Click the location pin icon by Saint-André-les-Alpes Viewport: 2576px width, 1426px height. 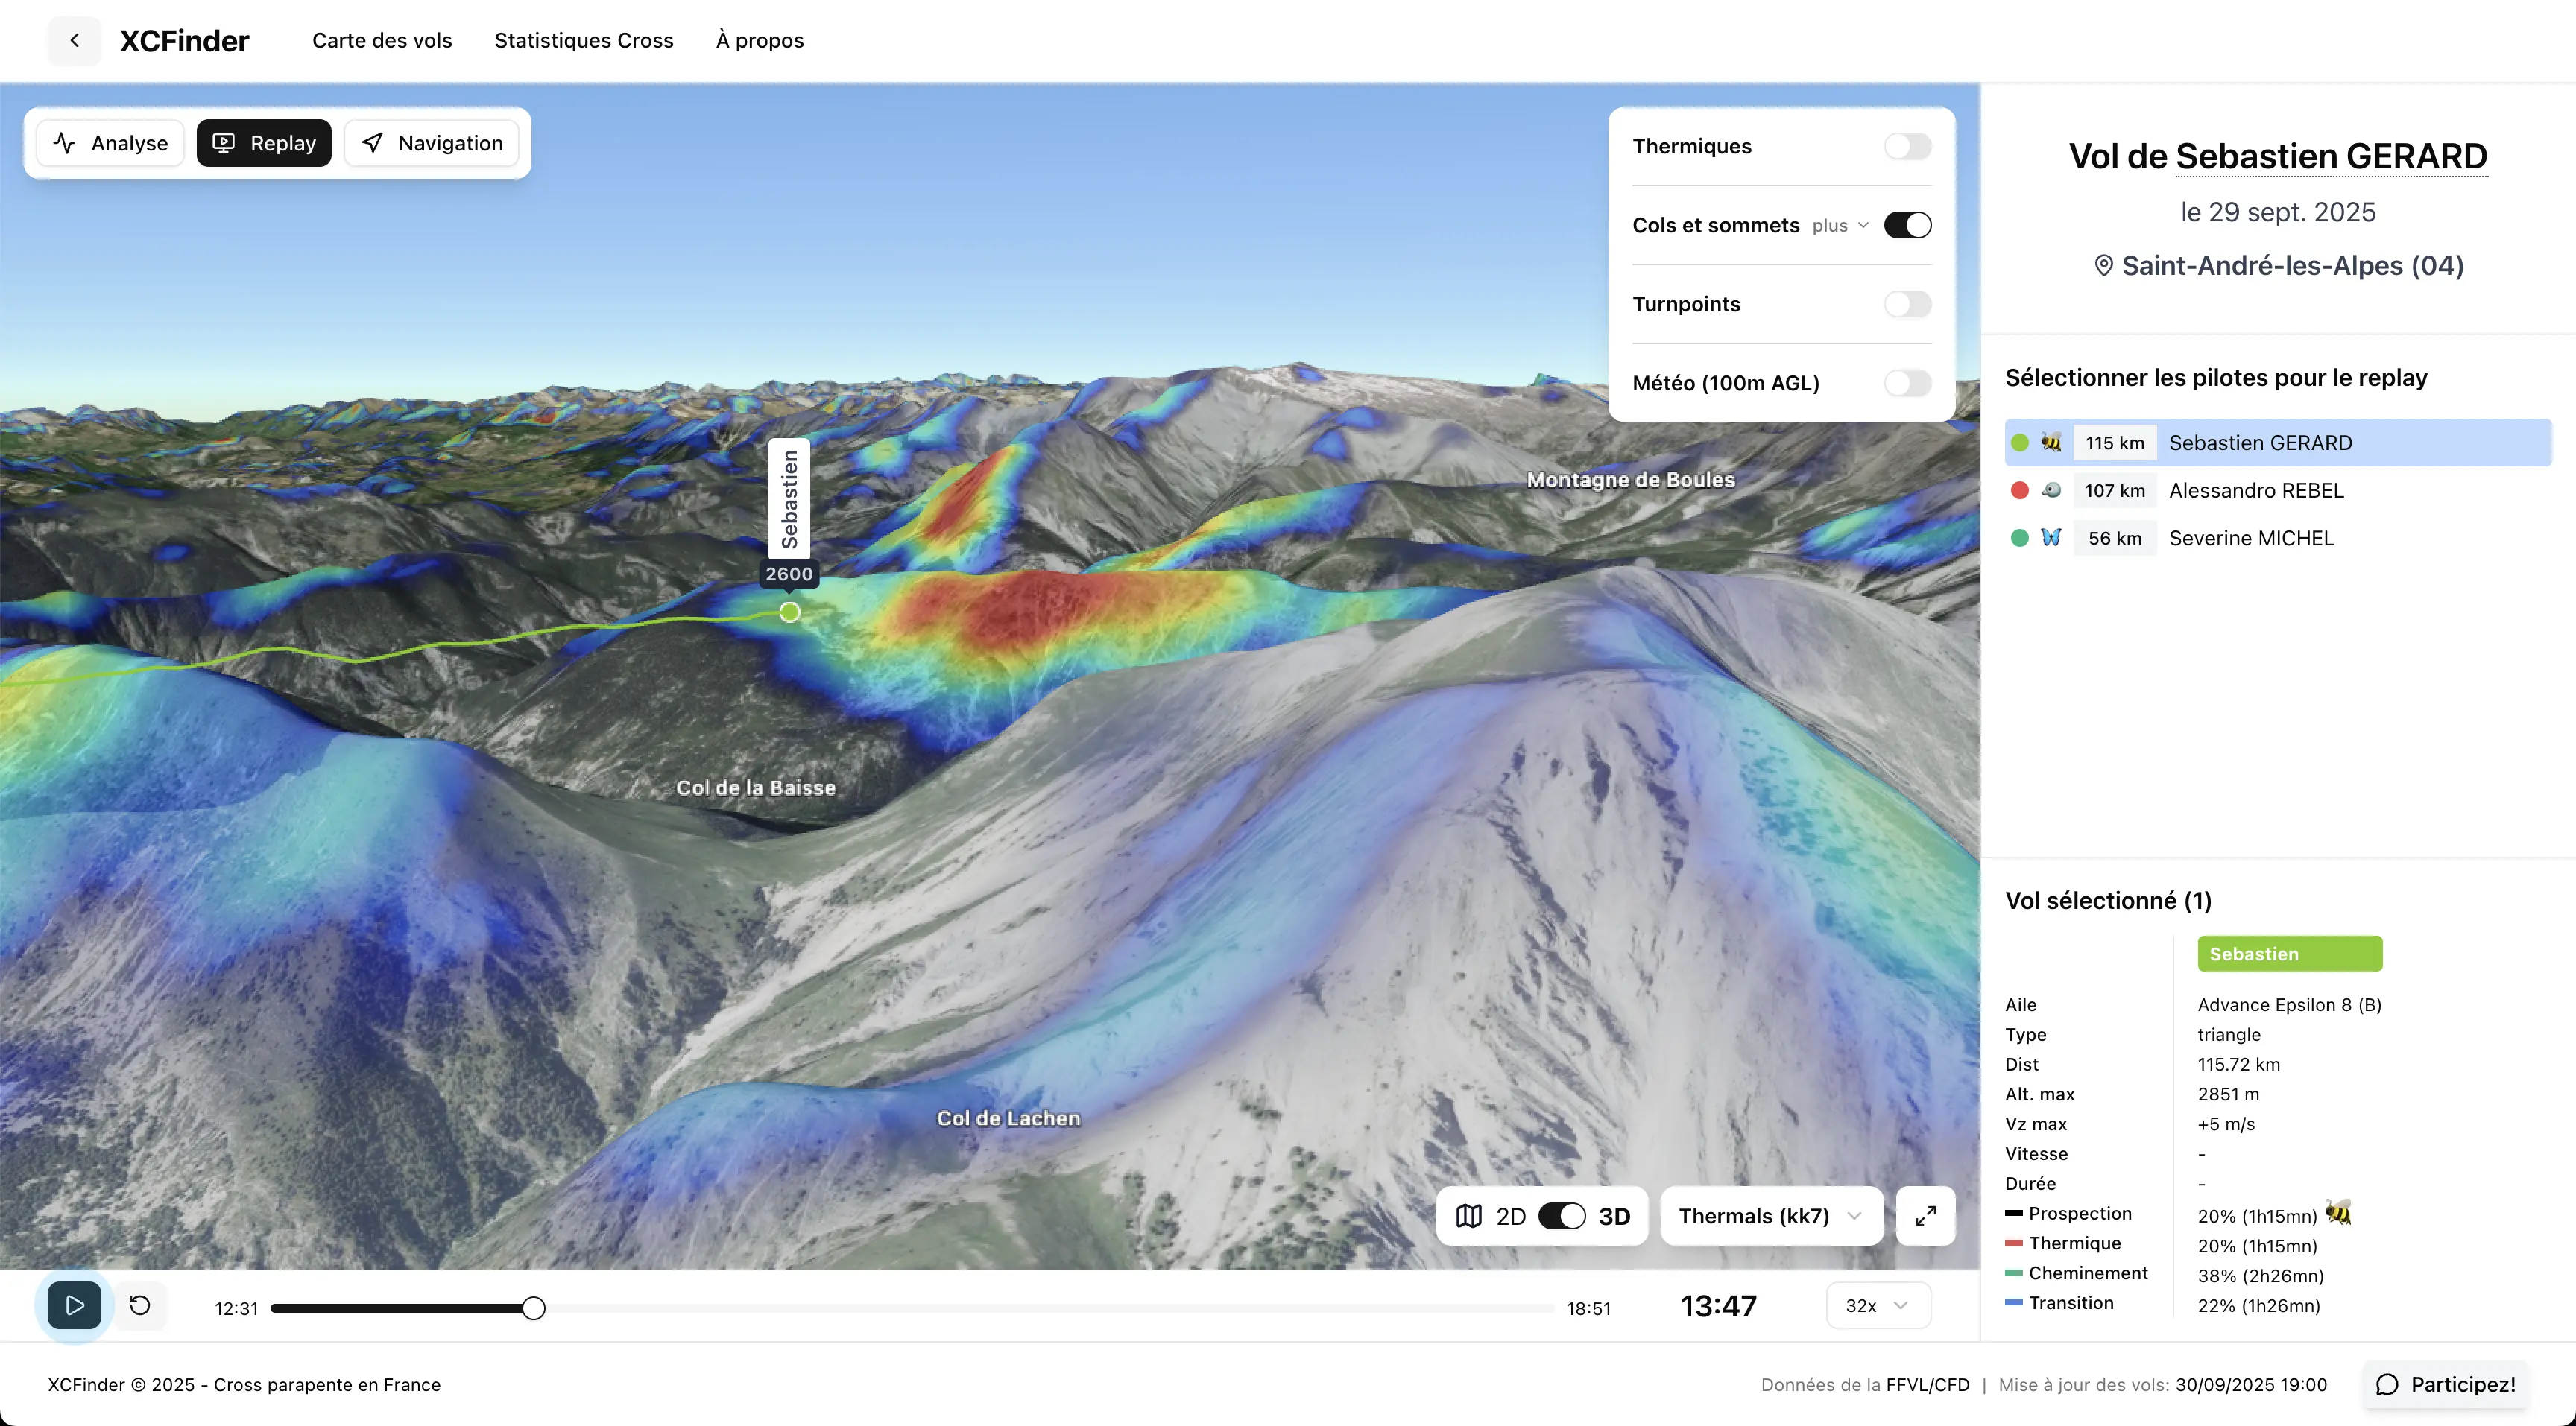(2103, 266)
